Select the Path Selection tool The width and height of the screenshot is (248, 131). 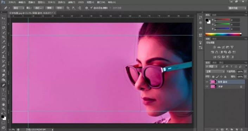click(x=3, y=95)
